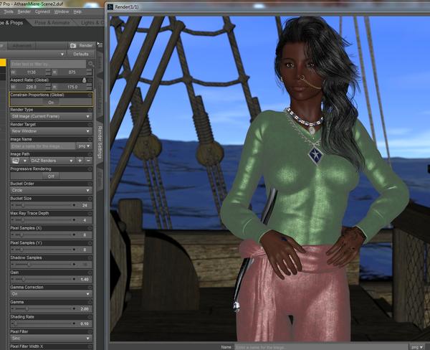Open the Shadow Samples property settings icon
Screen dimensions: 430x350
tap(90, 257)
